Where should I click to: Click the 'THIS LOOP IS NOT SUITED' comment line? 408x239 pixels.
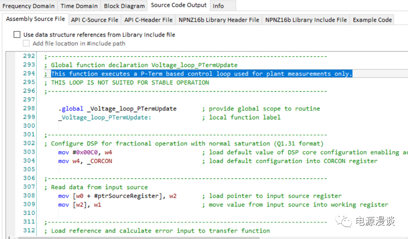[130, 82]
